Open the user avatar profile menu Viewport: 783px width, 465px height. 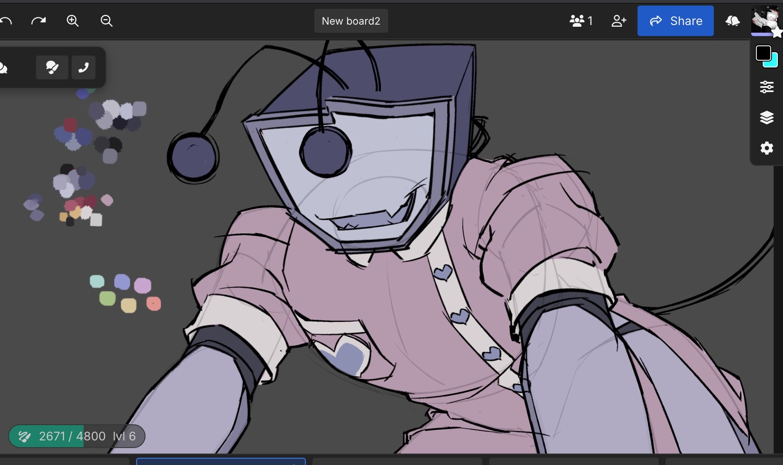click(x=765, y=20)
